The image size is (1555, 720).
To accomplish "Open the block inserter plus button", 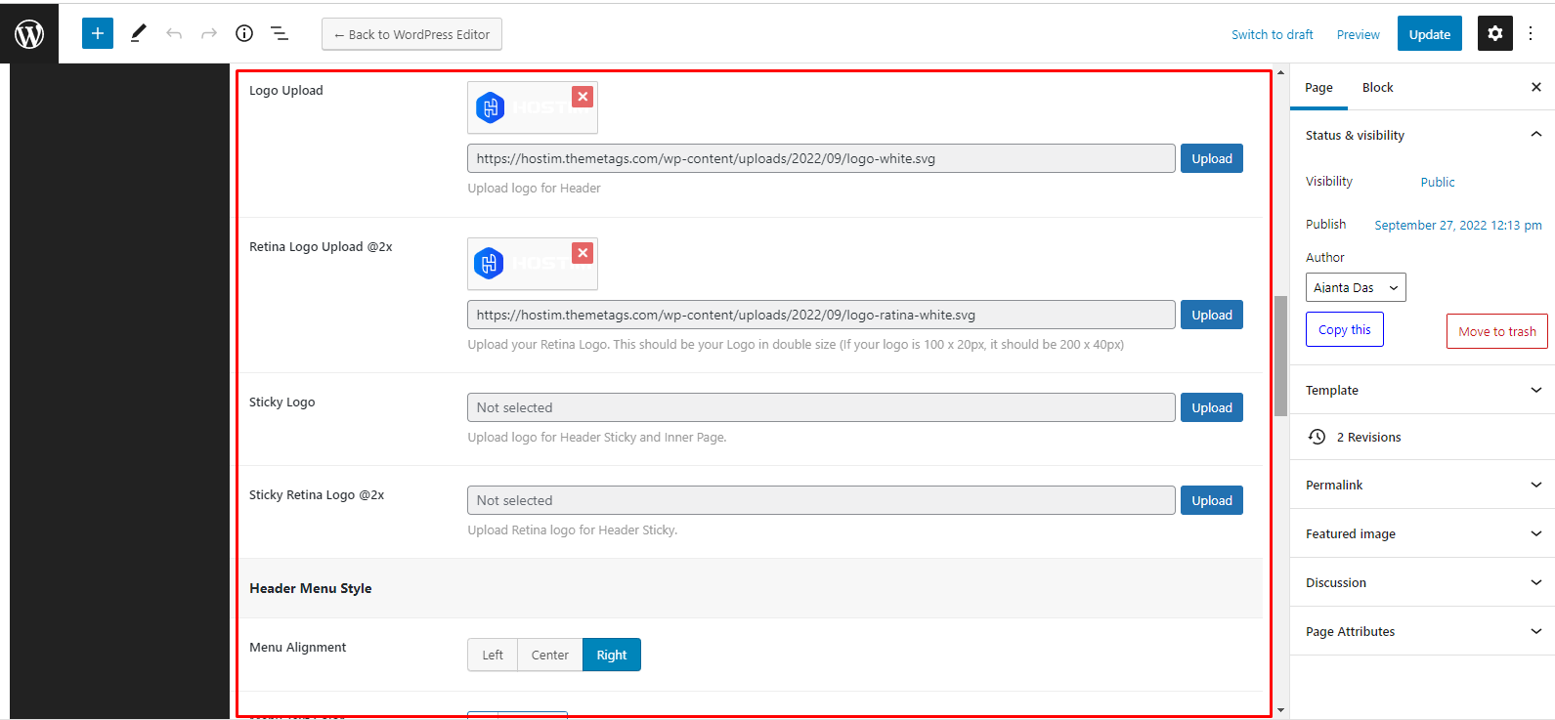I will point(98,33).
